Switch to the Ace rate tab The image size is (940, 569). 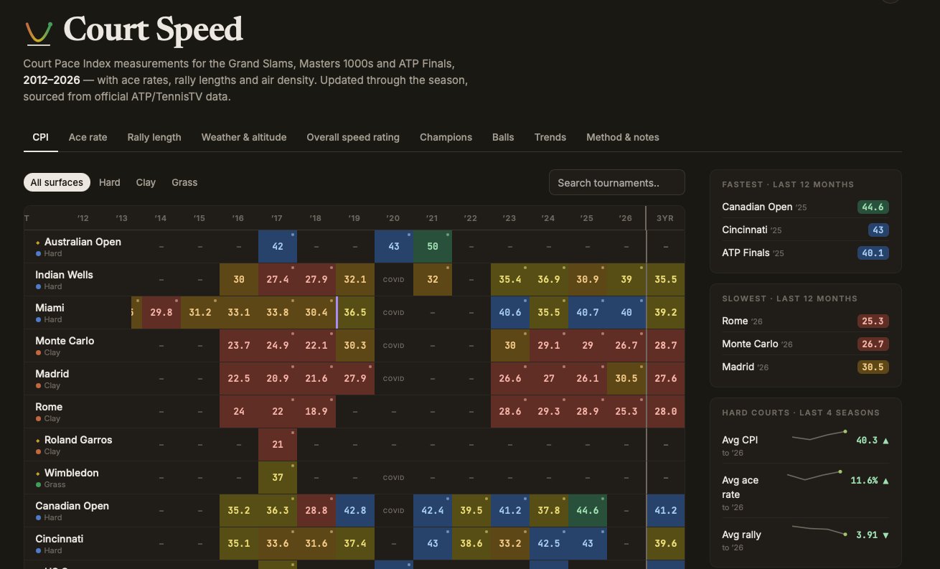[x=88, y=137]
